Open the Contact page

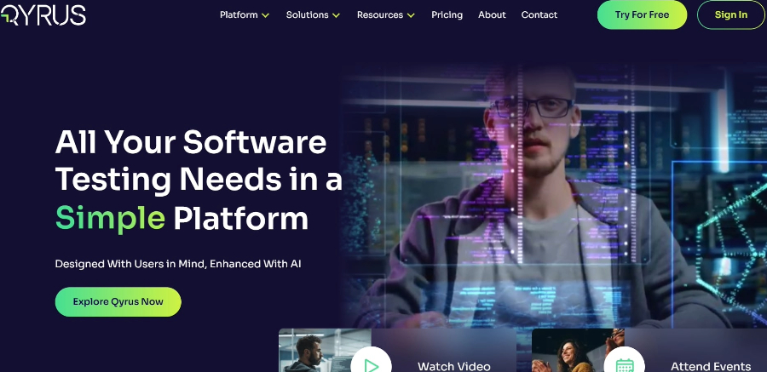tap(539, 14)
